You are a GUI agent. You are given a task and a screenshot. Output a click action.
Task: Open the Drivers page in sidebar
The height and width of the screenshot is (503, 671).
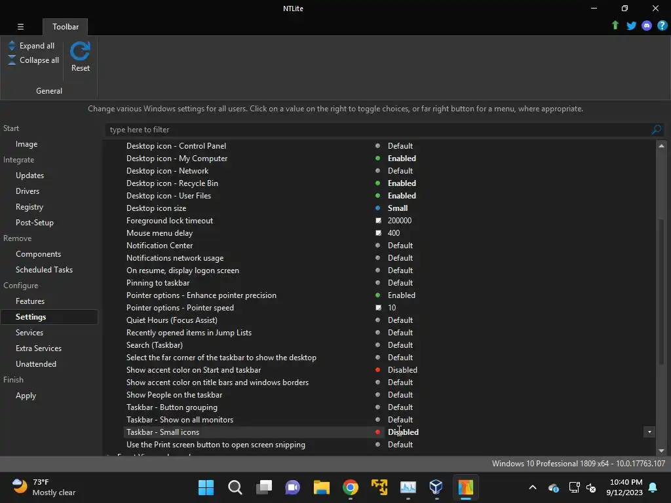(x=28, y=191)
